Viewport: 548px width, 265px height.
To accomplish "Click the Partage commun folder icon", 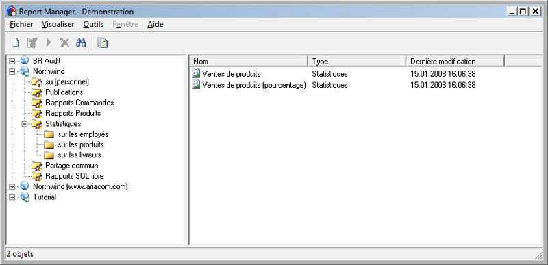I will click(37, 166).
